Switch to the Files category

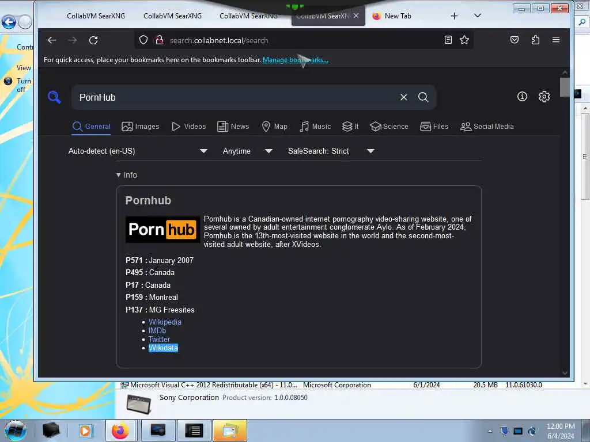pos(434,127)
